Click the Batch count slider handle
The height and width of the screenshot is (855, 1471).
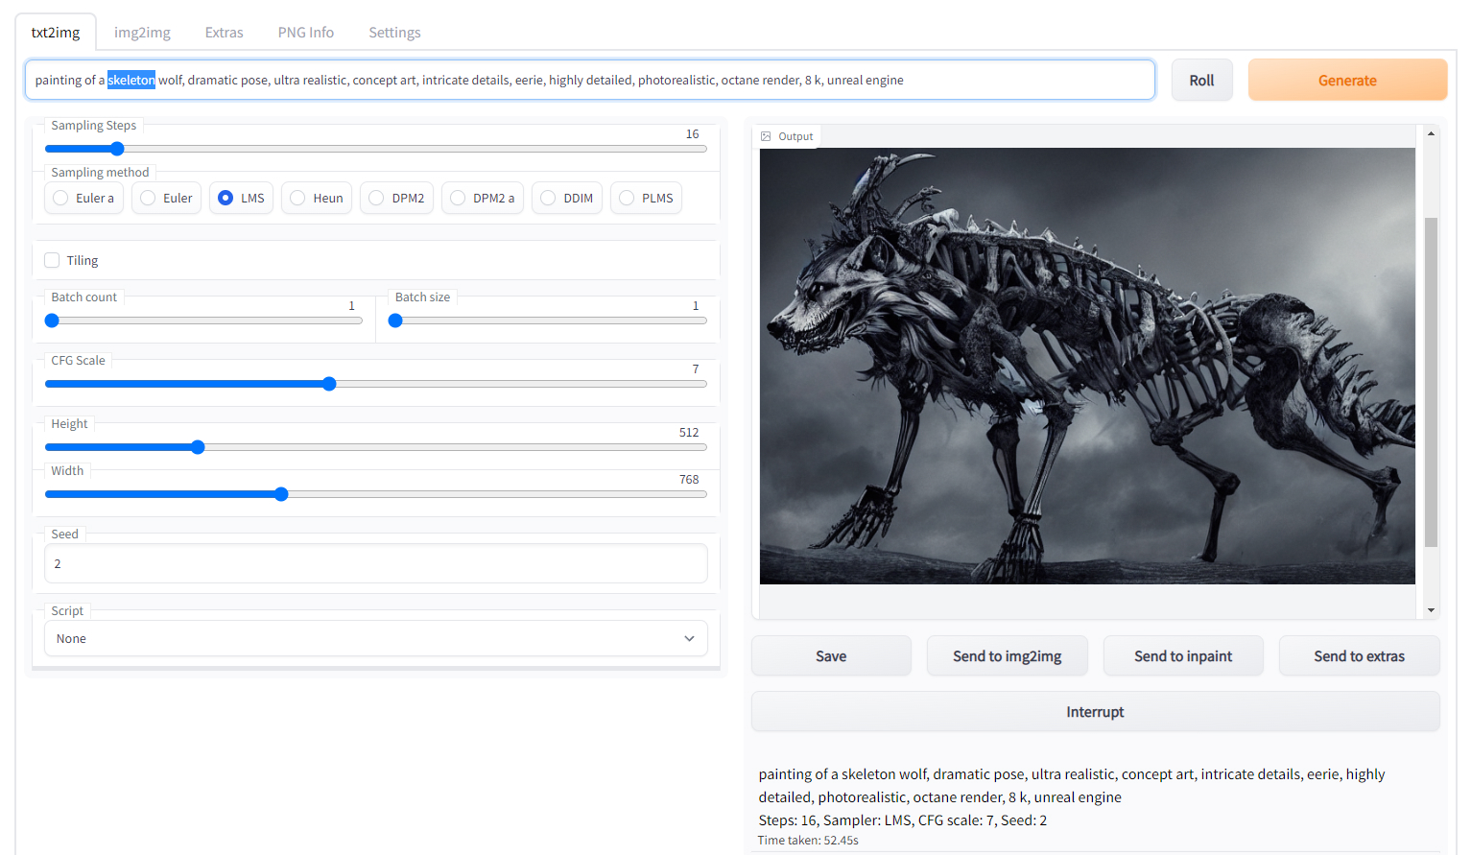tap(52, 321)
